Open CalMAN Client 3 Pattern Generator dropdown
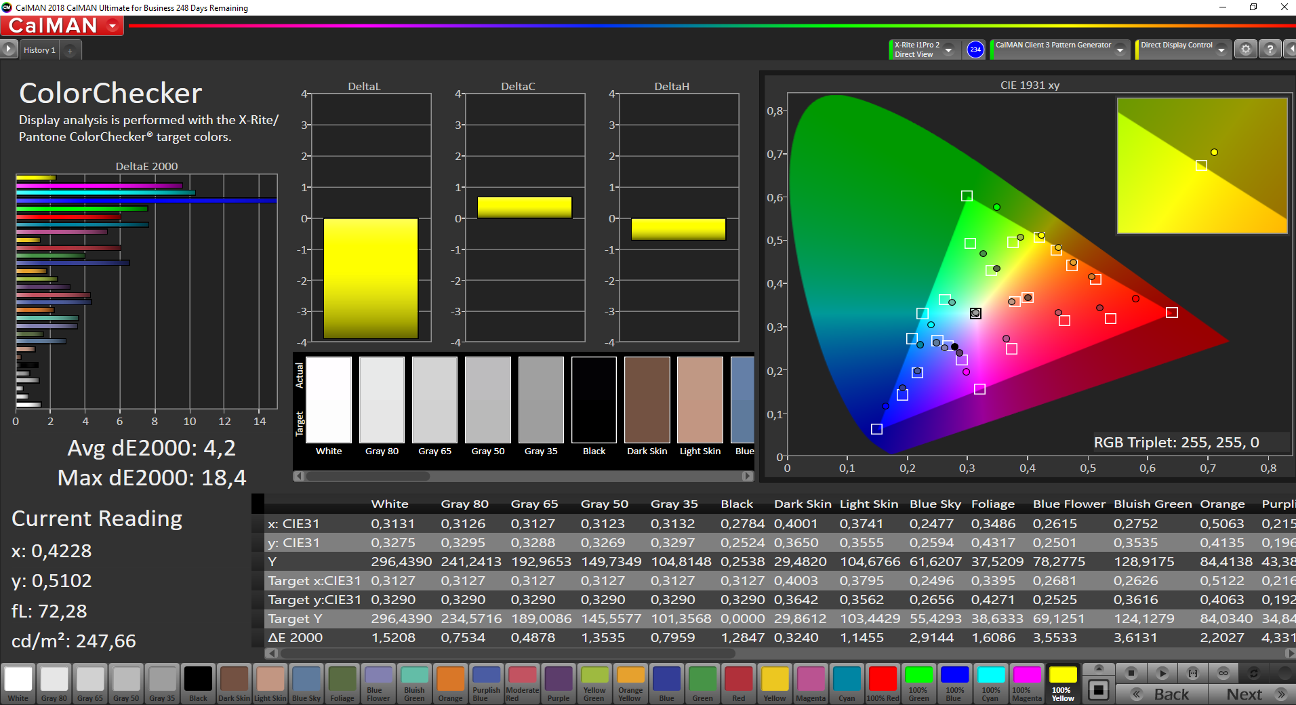 1120,49
